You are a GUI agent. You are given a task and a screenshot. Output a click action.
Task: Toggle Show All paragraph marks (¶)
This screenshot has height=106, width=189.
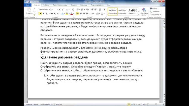coord(105,10)
